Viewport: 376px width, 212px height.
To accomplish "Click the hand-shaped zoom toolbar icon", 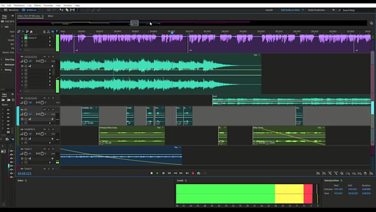I will [365, 173].
